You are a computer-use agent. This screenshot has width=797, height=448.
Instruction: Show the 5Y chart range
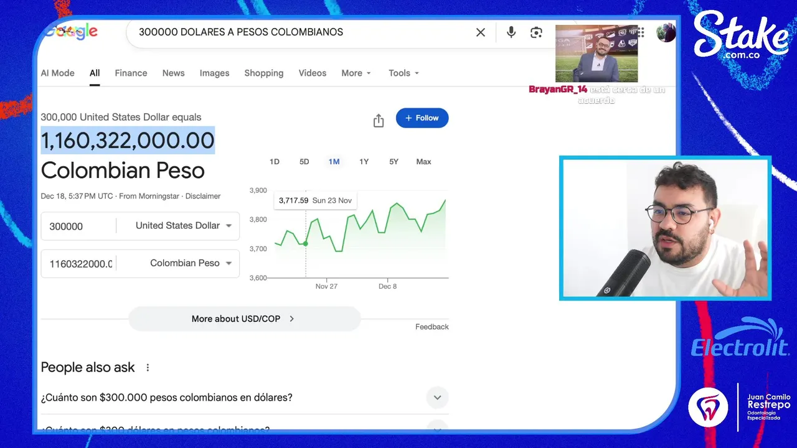click(394, 162)
